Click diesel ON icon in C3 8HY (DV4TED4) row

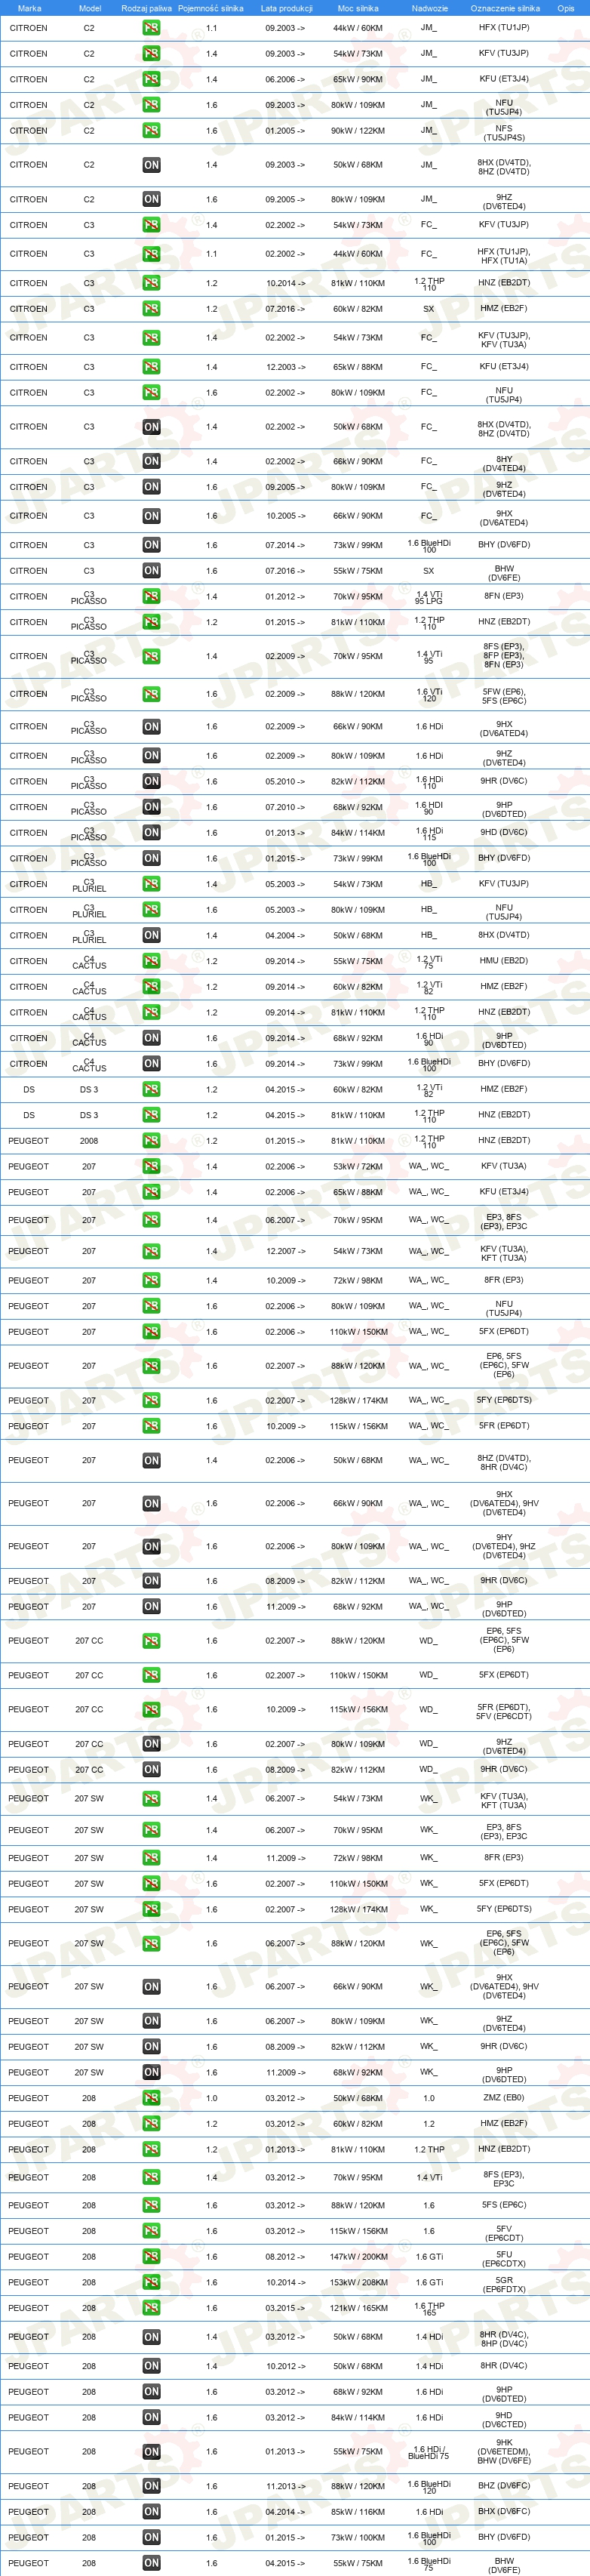coord(151,461)
